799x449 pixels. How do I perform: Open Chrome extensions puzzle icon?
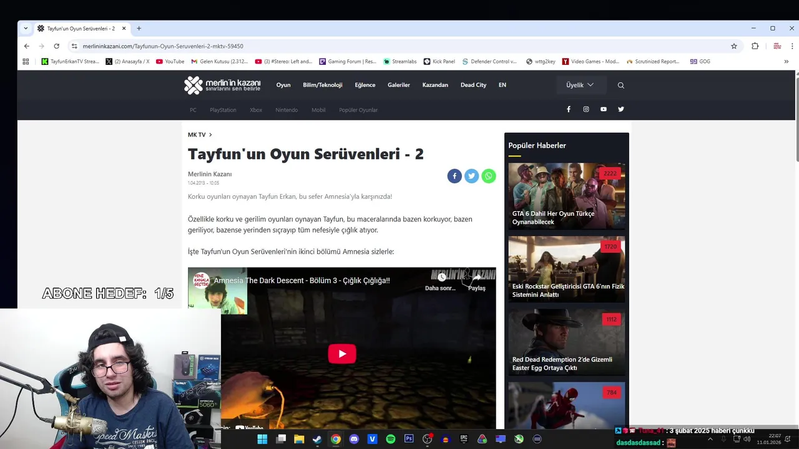pos(755,46)
